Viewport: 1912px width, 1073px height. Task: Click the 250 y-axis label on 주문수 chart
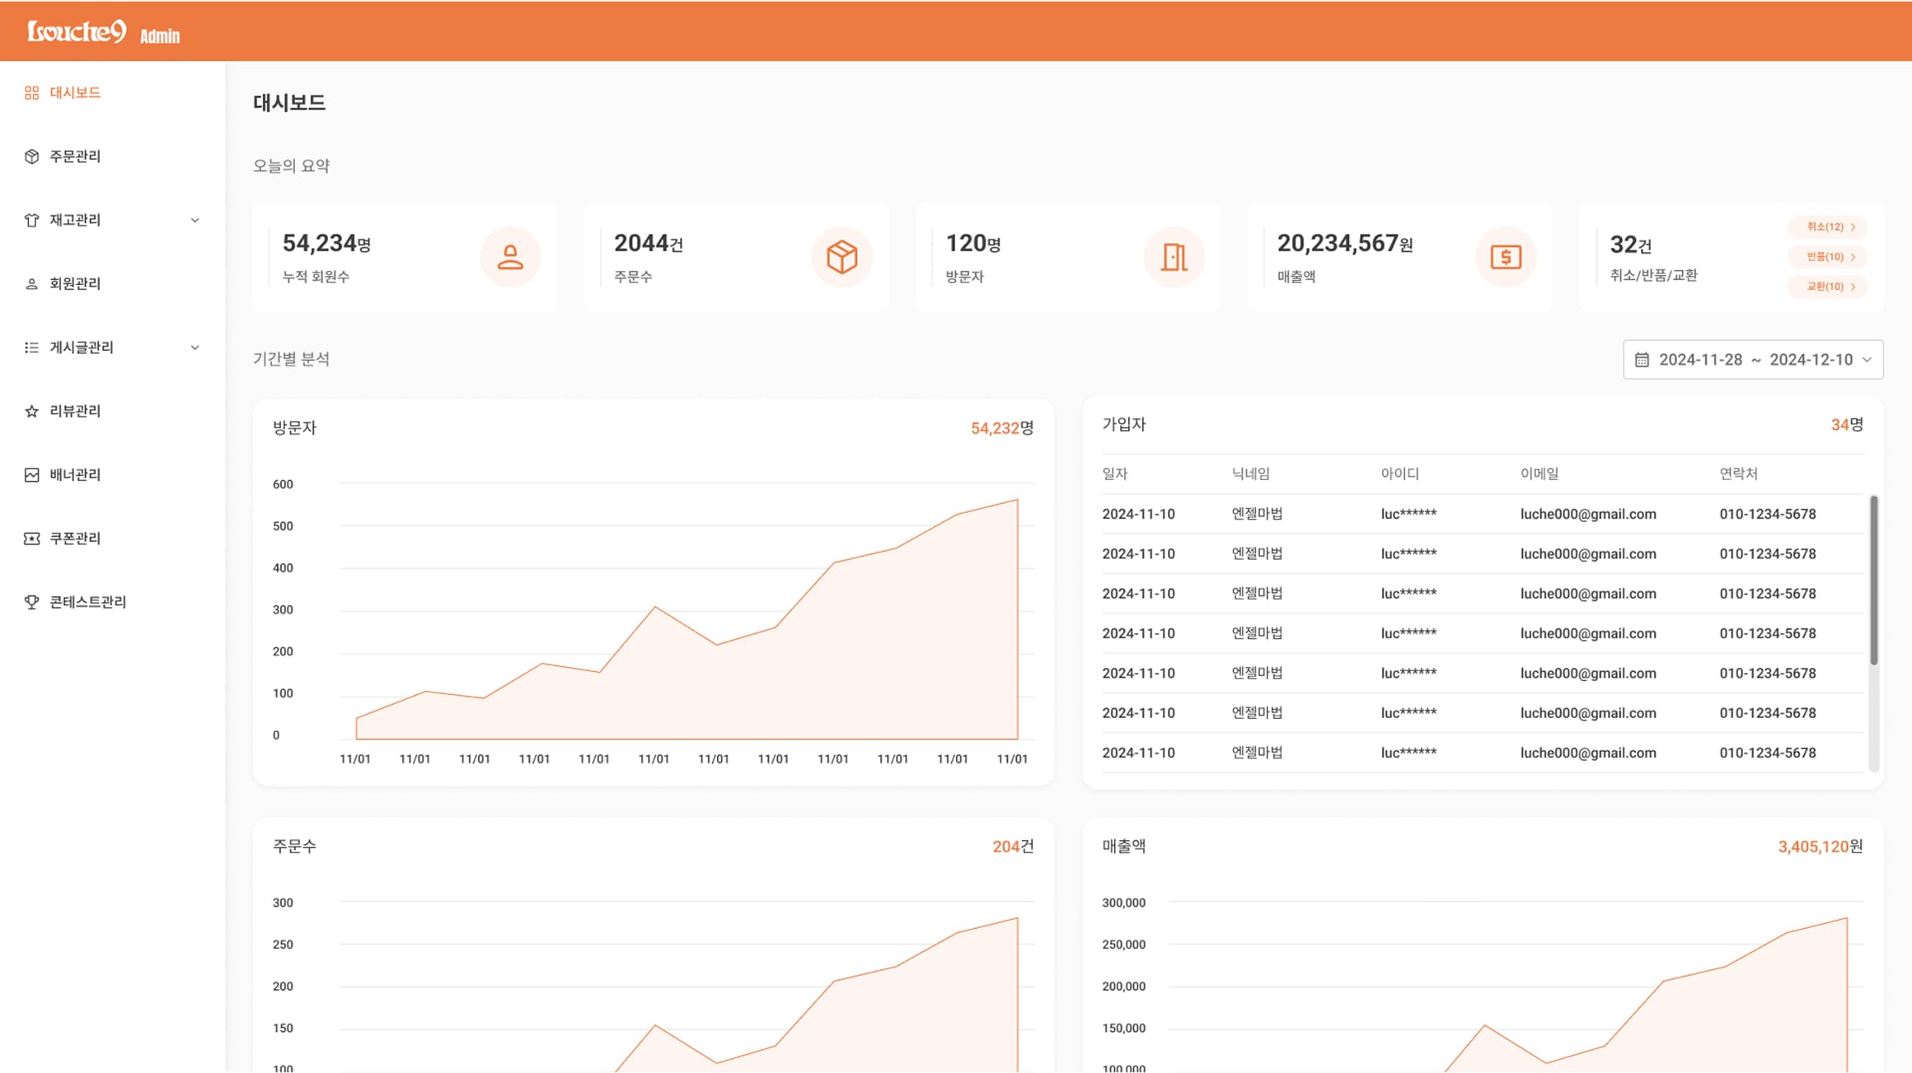click(x=283, y=945)
